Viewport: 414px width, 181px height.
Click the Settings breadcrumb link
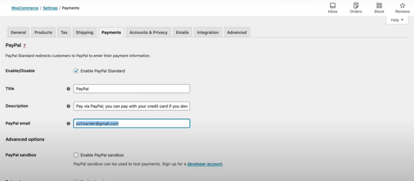pyautogui.click(x=50, y=8)
